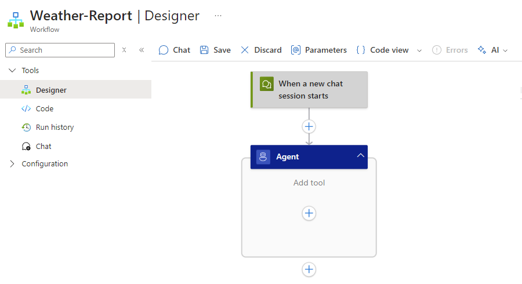Collapse the Tools section
Image resolution: width=522 pixels, height=284 pixels.
13,71
